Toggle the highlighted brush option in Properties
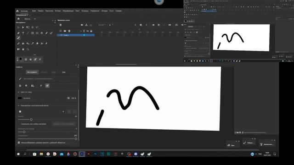This screenshot has height=165, width=294. [47, 86]
